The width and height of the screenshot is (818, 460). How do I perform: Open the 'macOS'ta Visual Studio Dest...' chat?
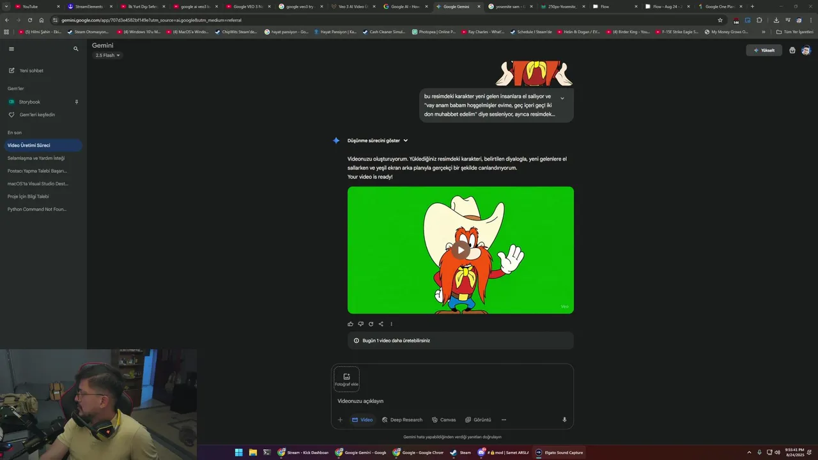click(x=37, y=183)
